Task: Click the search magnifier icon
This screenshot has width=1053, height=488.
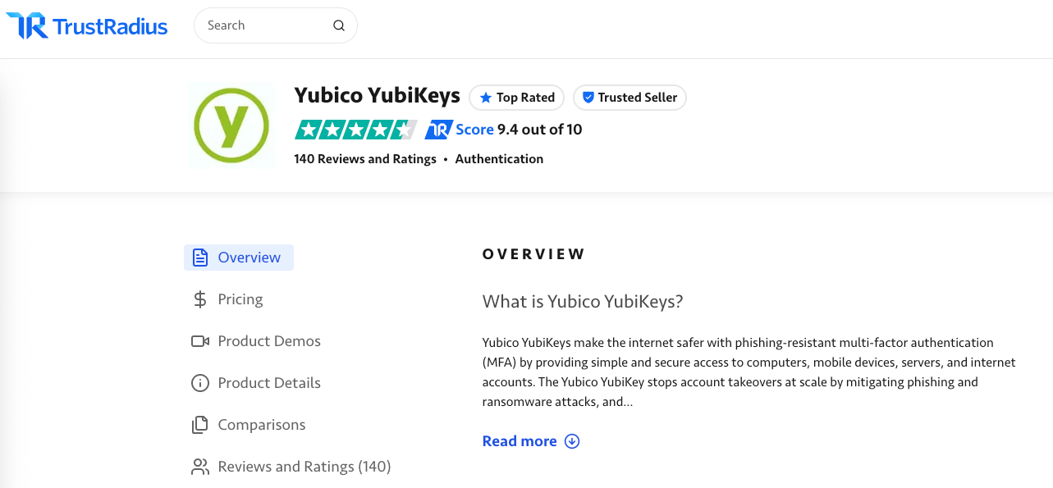Action: pyautogui.click(x=339, y=25)
